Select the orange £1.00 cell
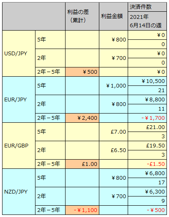The image size is (169, 217). pos(82,164)
